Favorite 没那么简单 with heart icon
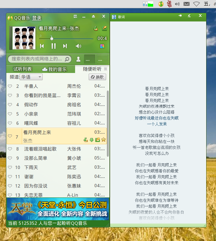The height and width of the screenshot is (241, 216). [x=10, y=158]
